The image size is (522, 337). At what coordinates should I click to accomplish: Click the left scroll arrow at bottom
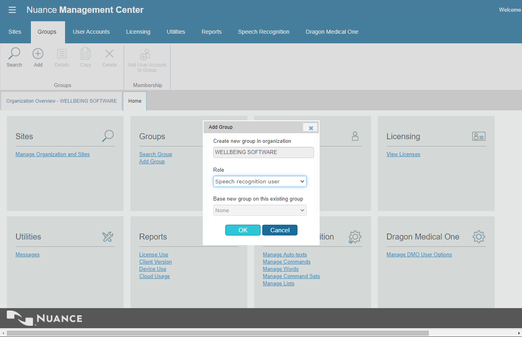[3, 333]
